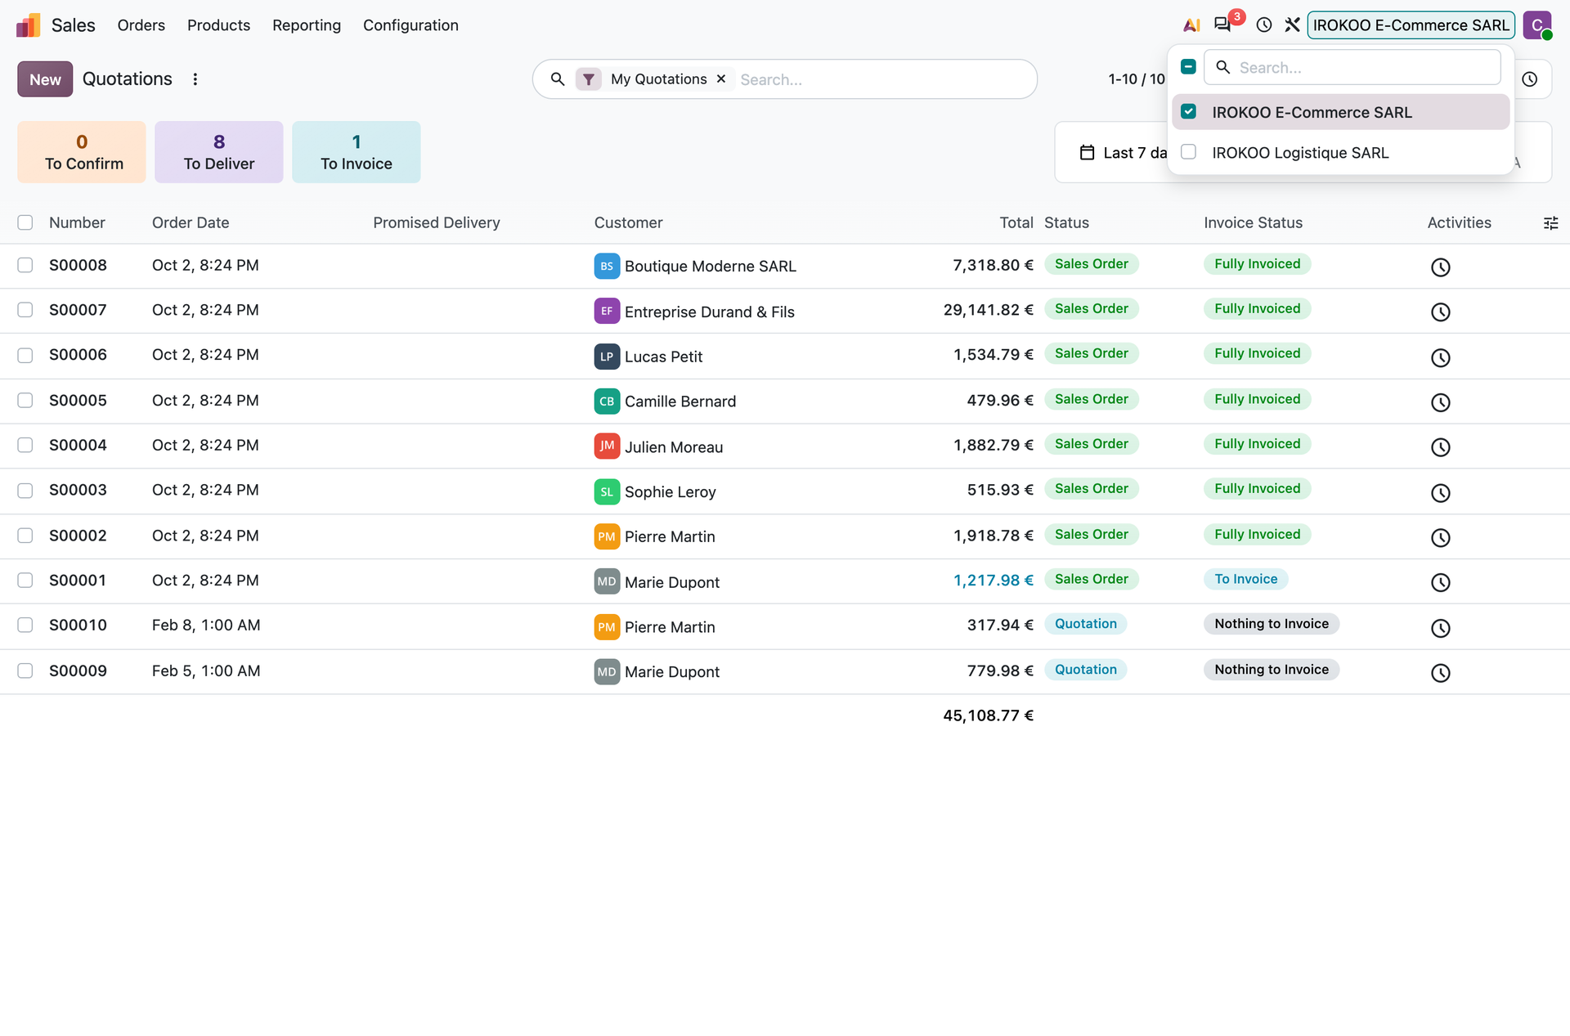Collapse the IROKOO E-Commerce SARL company switcher

1411,25
